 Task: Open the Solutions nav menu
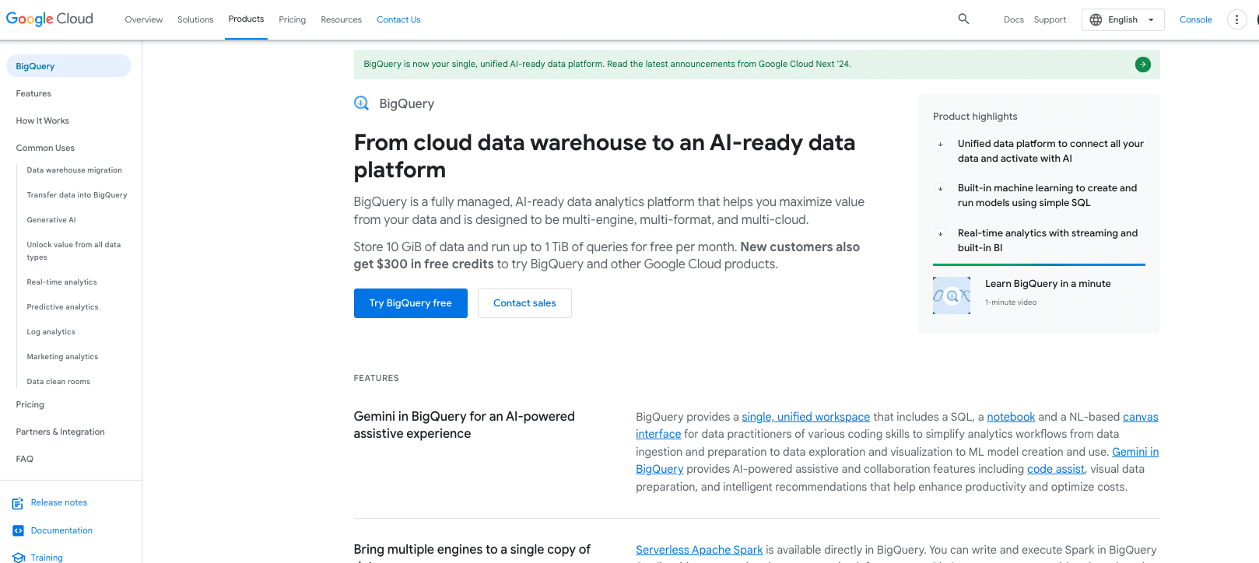[x=195, y=19]
